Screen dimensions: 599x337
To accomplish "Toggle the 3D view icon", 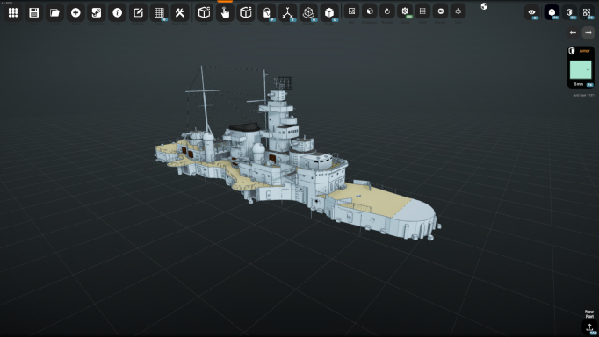I will [x=351, y=11].
